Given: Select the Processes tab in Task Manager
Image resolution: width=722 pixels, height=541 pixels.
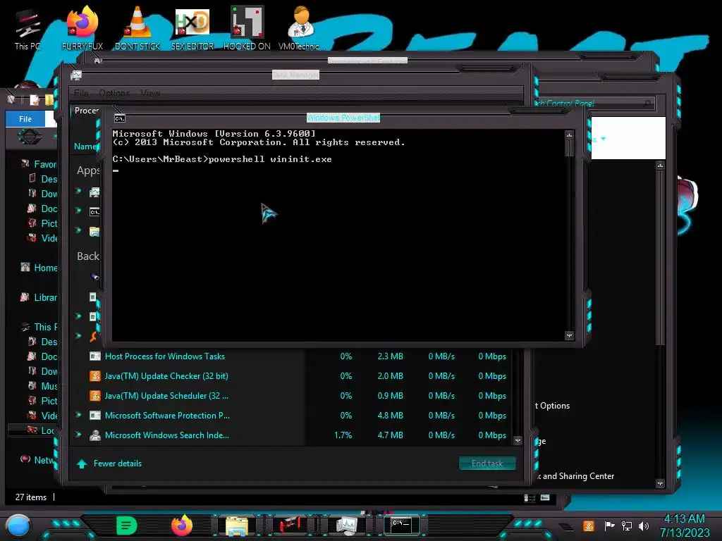Looking at the screenshot, I should point(86,111).
